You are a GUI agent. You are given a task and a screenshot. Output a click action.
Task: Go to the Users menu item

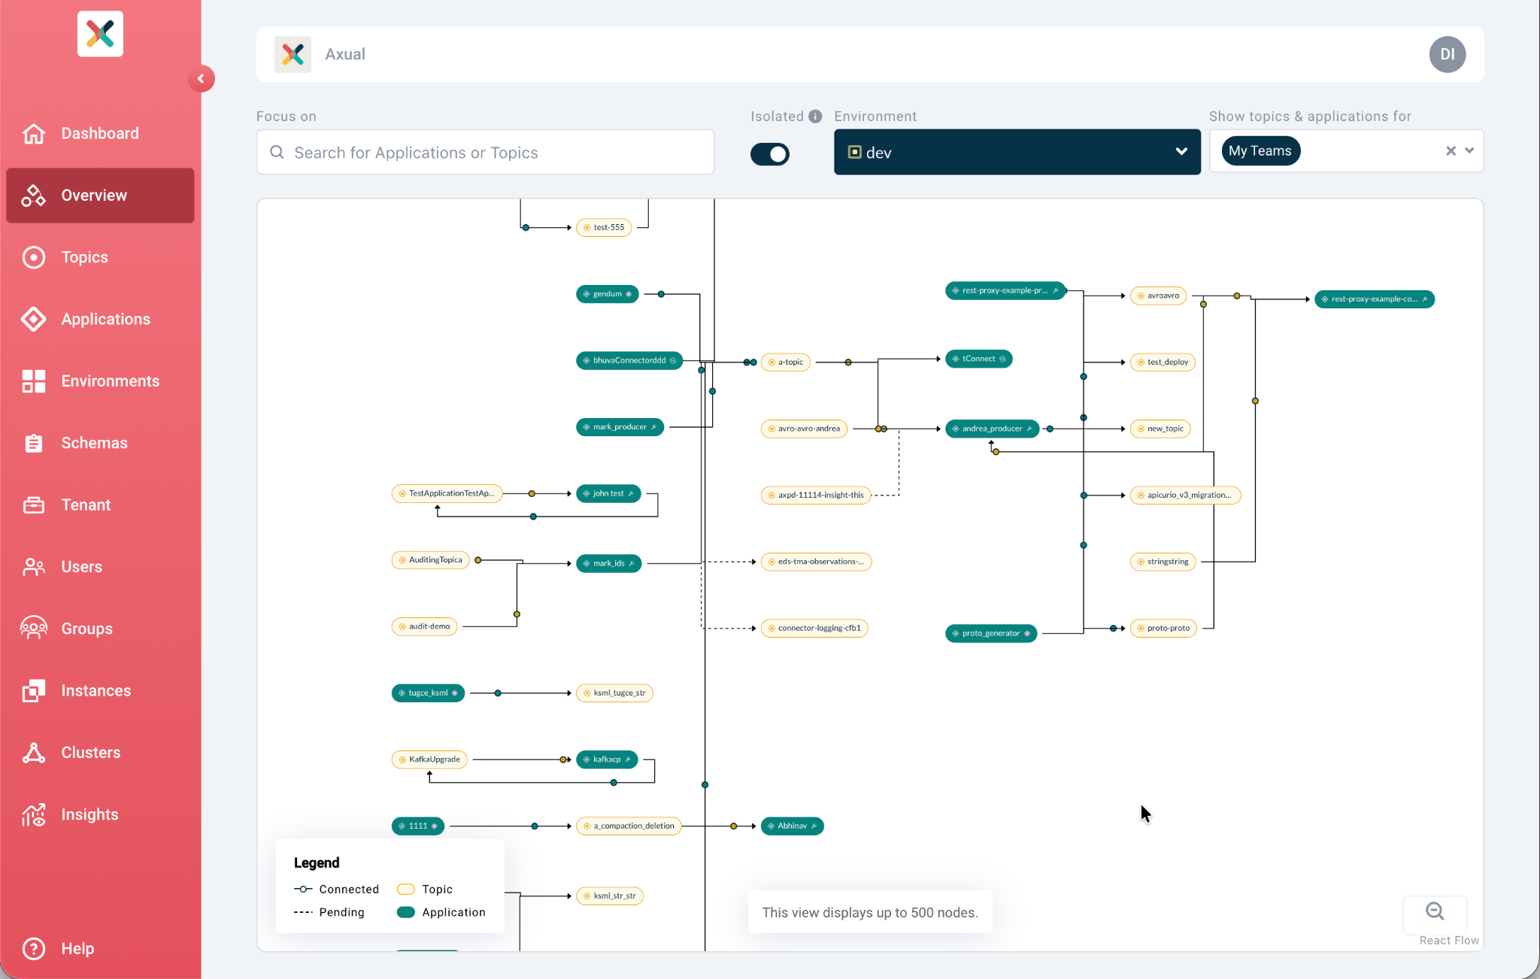pyautogui.click(x=81, y=567)
